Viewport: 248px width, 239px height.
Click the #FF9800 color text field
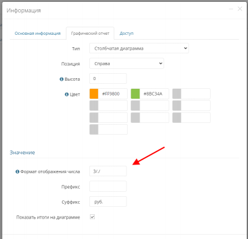point(113,94)
